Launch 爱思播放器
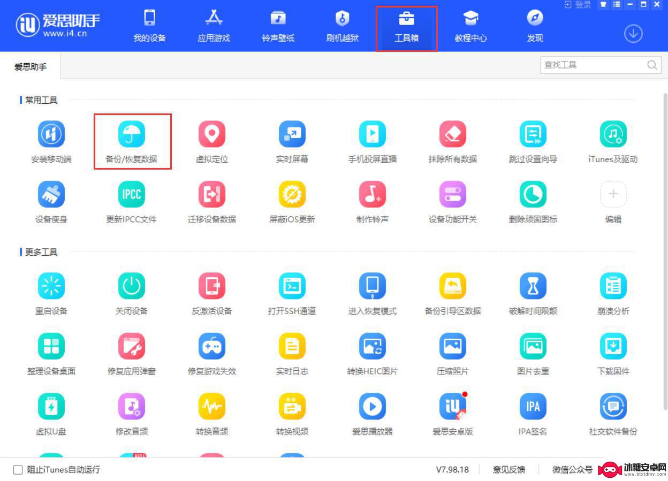The height and width of the screenshot is (481, 668). tap(373, 407)
